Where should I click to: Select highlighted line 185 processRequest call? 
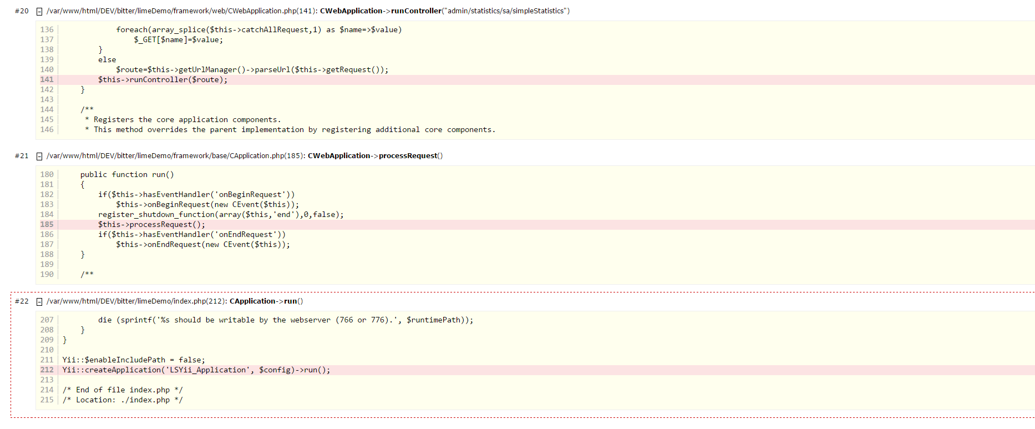coord(151,225)
